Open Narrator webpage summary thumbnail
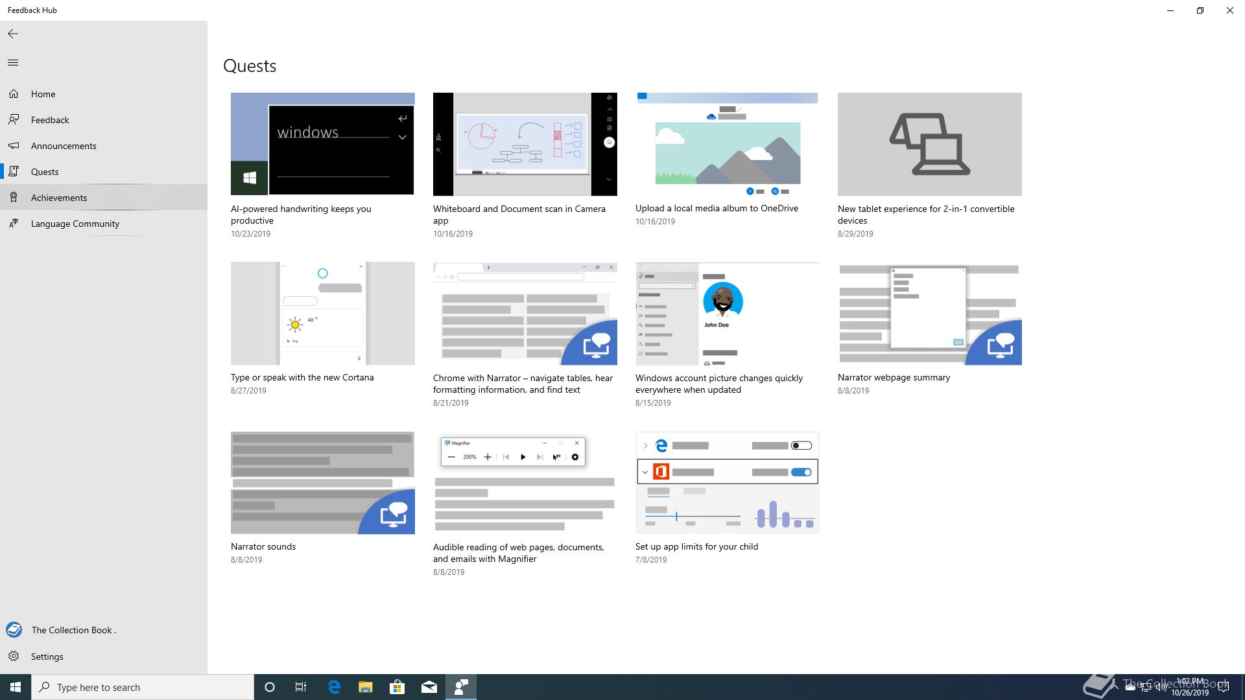Screen dimensions: 1245x700 pos(929,313)
